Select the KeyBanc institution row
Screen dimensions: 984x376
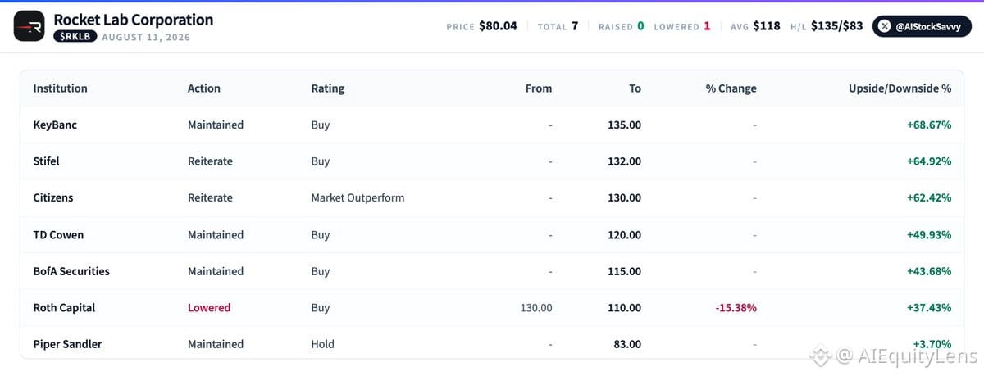point(492,125)
